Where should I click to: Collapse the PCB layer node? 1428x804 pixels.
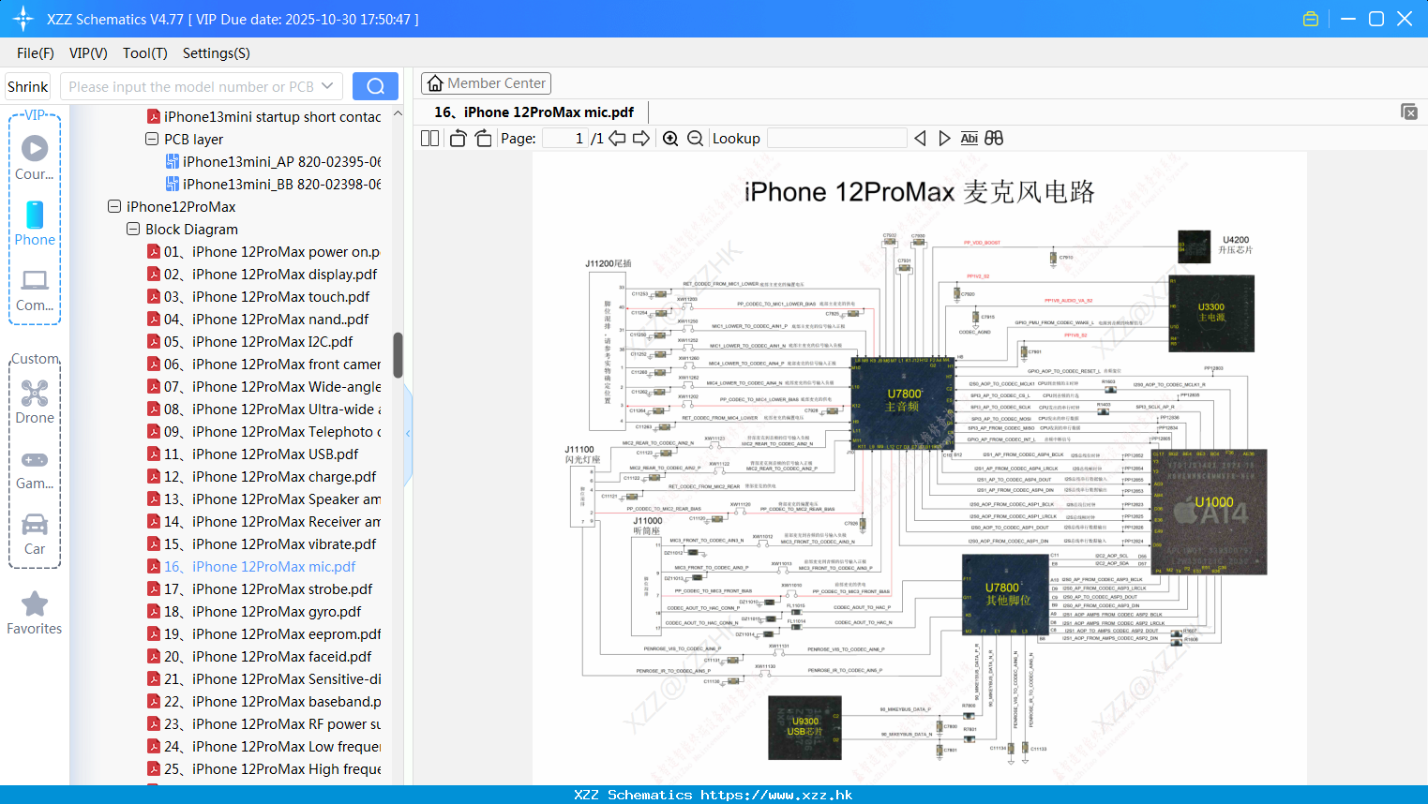(x=152, y=139)
